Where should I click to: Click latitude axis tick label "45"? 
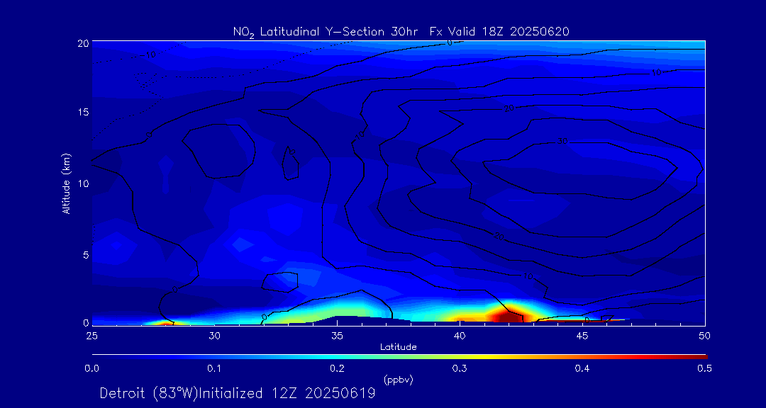(x=582, y=335)
